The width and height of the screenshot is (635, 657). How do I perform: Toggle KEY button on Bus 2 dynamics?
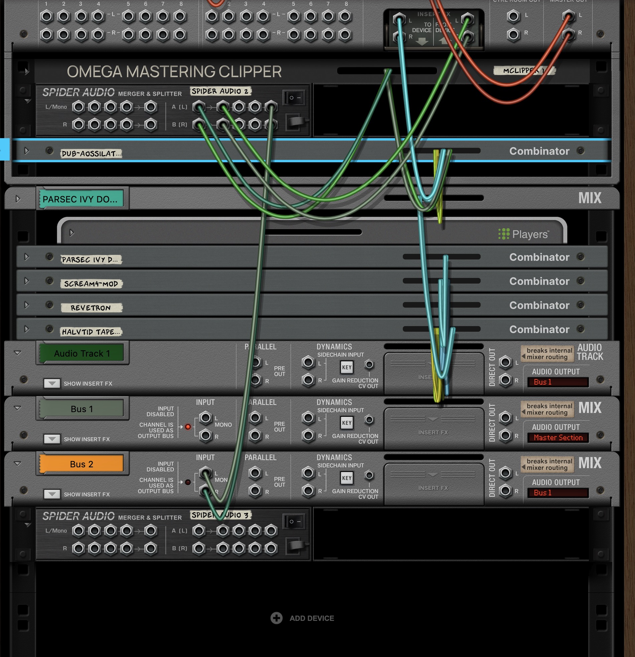point(347,478)
